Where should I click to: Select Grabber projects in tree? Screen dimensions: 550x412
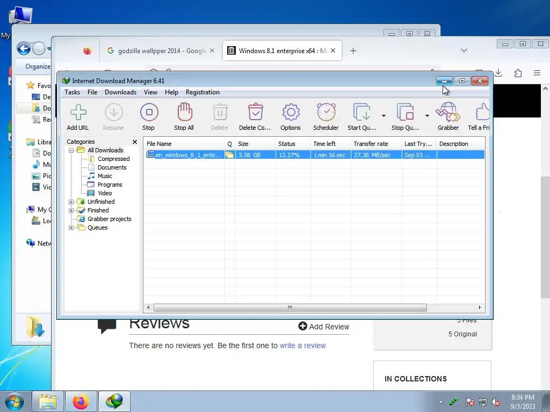(110, 219)
